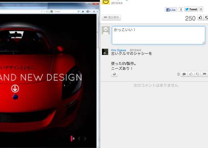Open the bookmarks dropdown in the browser toolbar
This screenshot has width=208, height=148.
(89, 11)
